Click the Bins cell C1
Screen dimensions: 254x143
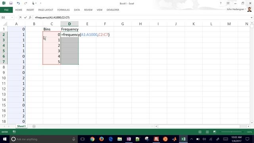click(52, 29)
